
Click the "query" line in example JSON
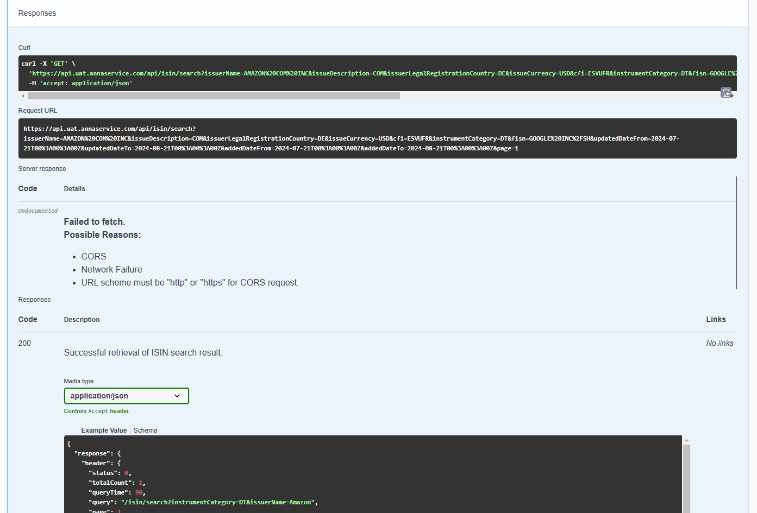(203, 502)
